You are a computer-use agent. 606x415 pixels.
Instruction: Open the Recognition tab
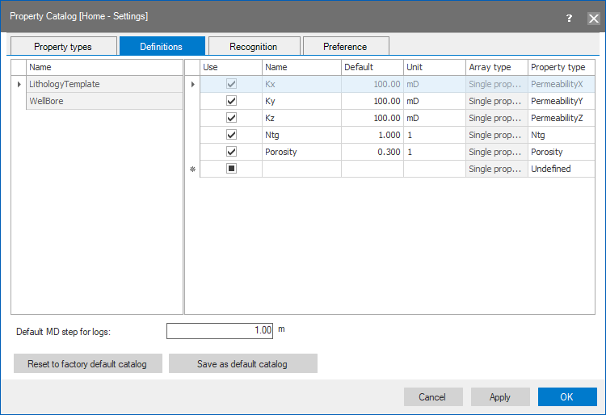pos(254,47)
